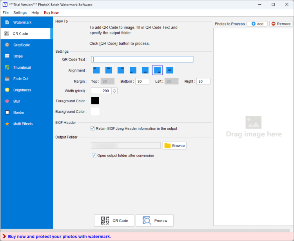The image size is (294, 241).
Task: Focus the QR Code Text field
Action: tap(142, 59)
